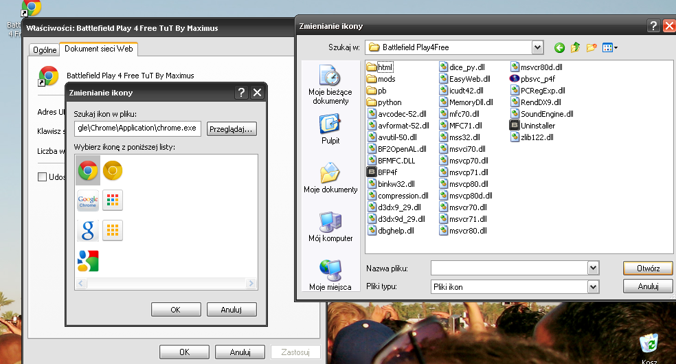The image size is (676, 364).
Task: Click help button in file browse dialog
Action: 653,26
